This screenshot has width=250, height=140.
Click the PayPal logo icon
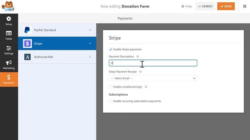tap(27, 30)
